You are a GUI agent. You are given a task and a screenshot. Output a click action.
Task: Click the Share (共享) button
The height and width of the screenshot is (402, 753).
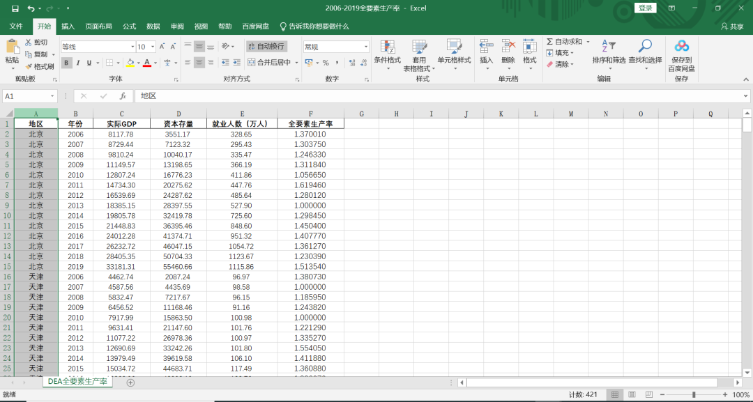click(732, 27)
